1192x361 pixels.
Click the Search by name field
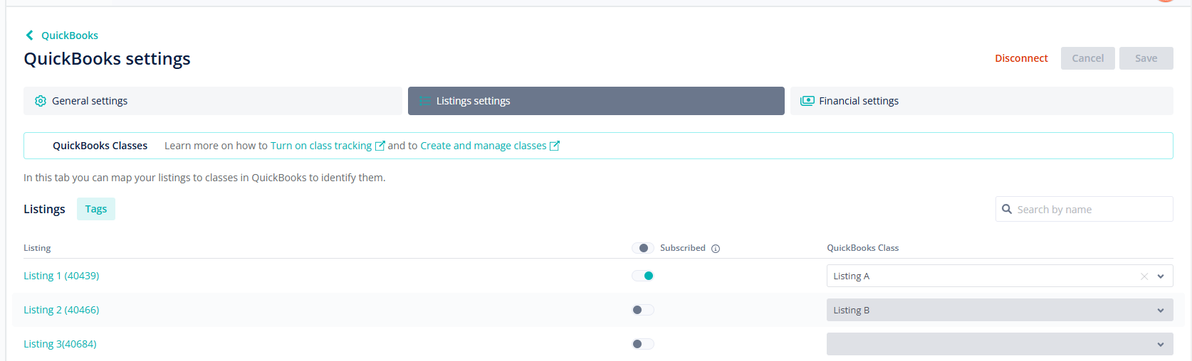point(1084,209)
